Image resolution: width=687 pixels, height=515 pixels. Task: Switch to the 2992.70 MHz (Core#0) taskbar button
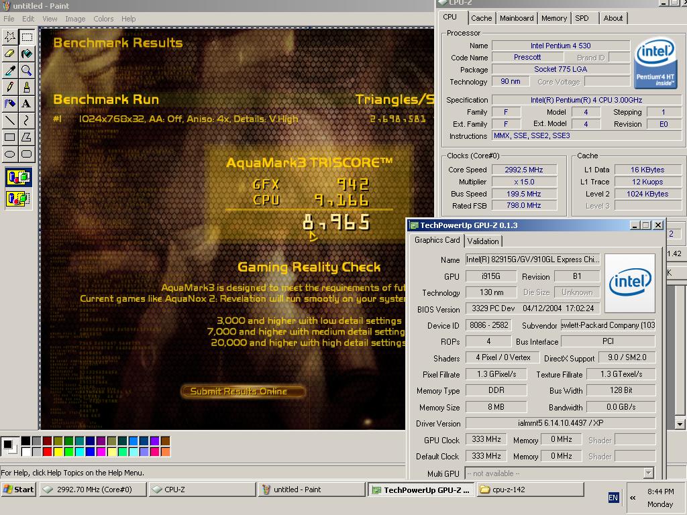93,489
